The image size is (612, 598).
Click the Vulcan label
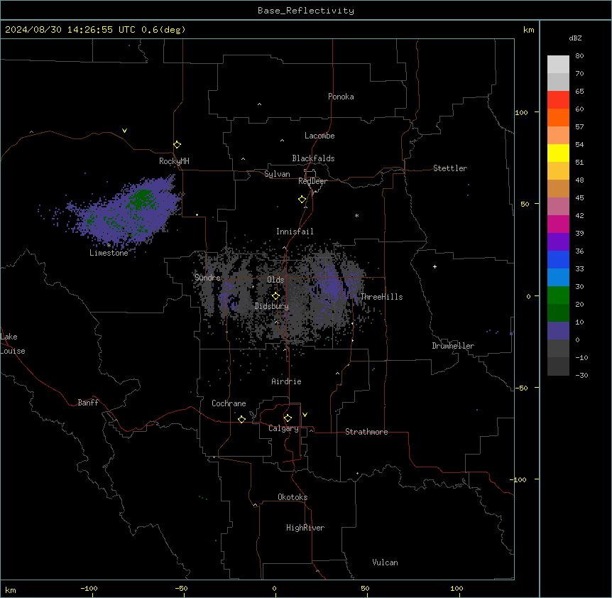click(386, 562)
